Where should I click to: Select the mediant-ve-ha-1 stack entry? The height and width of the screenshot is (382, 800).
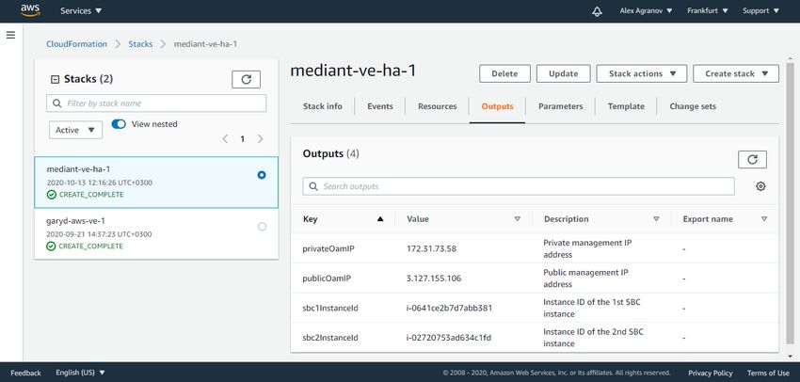click(x=156, y=183)
